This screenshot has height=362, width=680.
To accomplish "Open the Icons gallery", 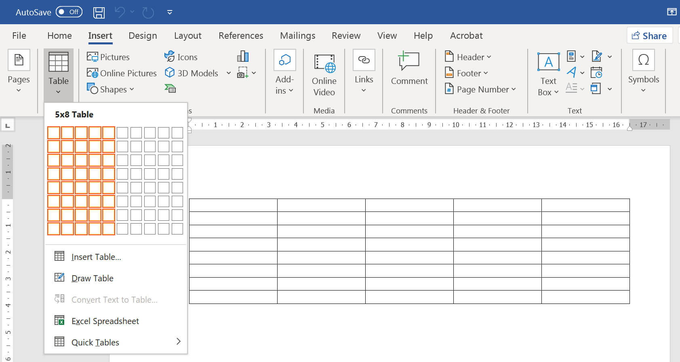I will click(181, 57).
